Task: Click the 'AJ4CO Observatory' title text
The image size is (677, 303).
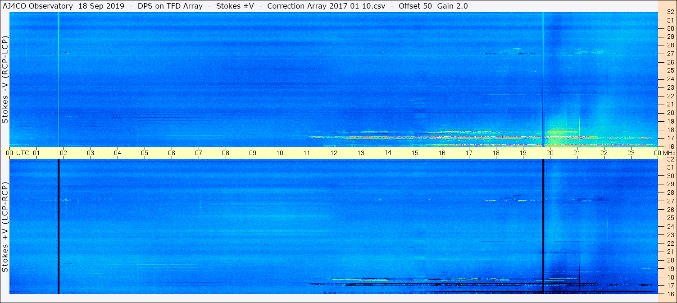Action: [x=38, y=6]
